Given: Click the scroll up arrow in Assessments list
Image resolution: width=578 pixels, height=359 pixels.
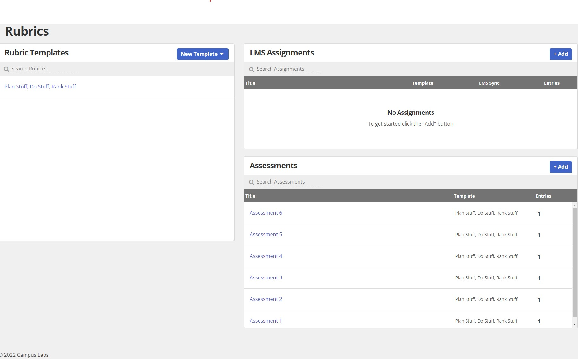Looking at the screenshot, I should coord(575,205).
